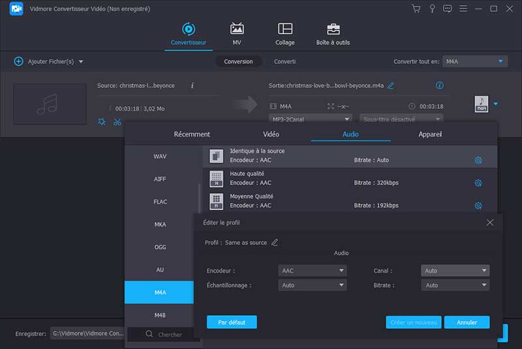
Task: Click the audio file thumbnail
Action: coord(50,104)
